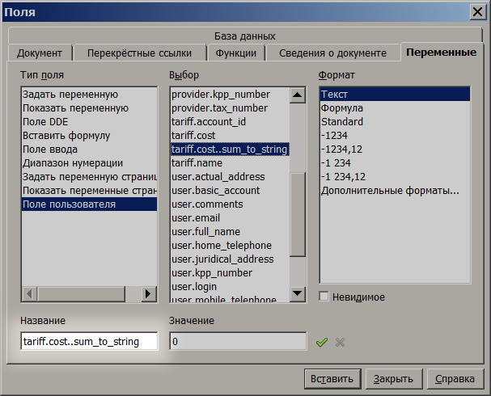The image size is (491, 396).
Task: Select tariff.cost..sum_to_string in Выбор list
Action: [231, 150]
